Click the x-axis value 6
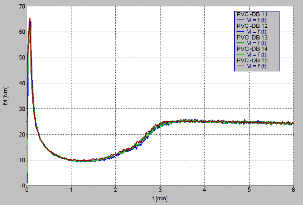 293,190
